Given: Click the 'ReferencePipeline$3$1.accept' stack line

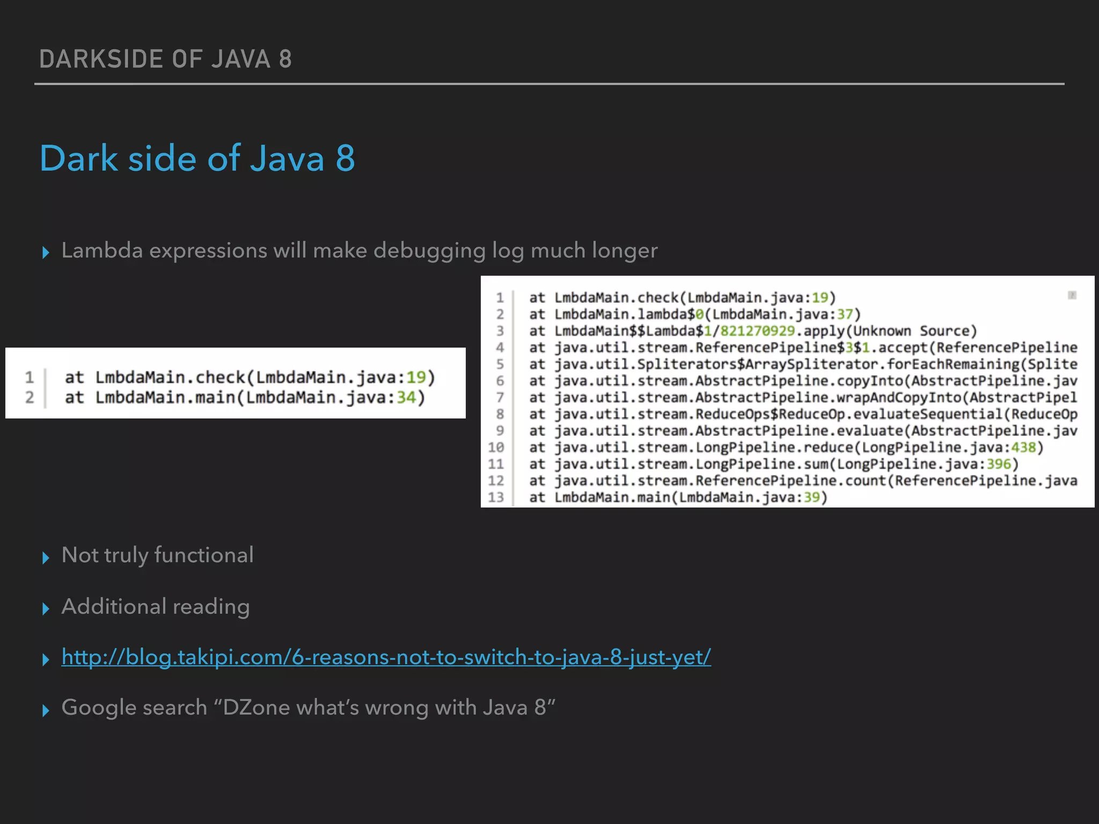Looking at the screenshot, I should pos(803,348).
